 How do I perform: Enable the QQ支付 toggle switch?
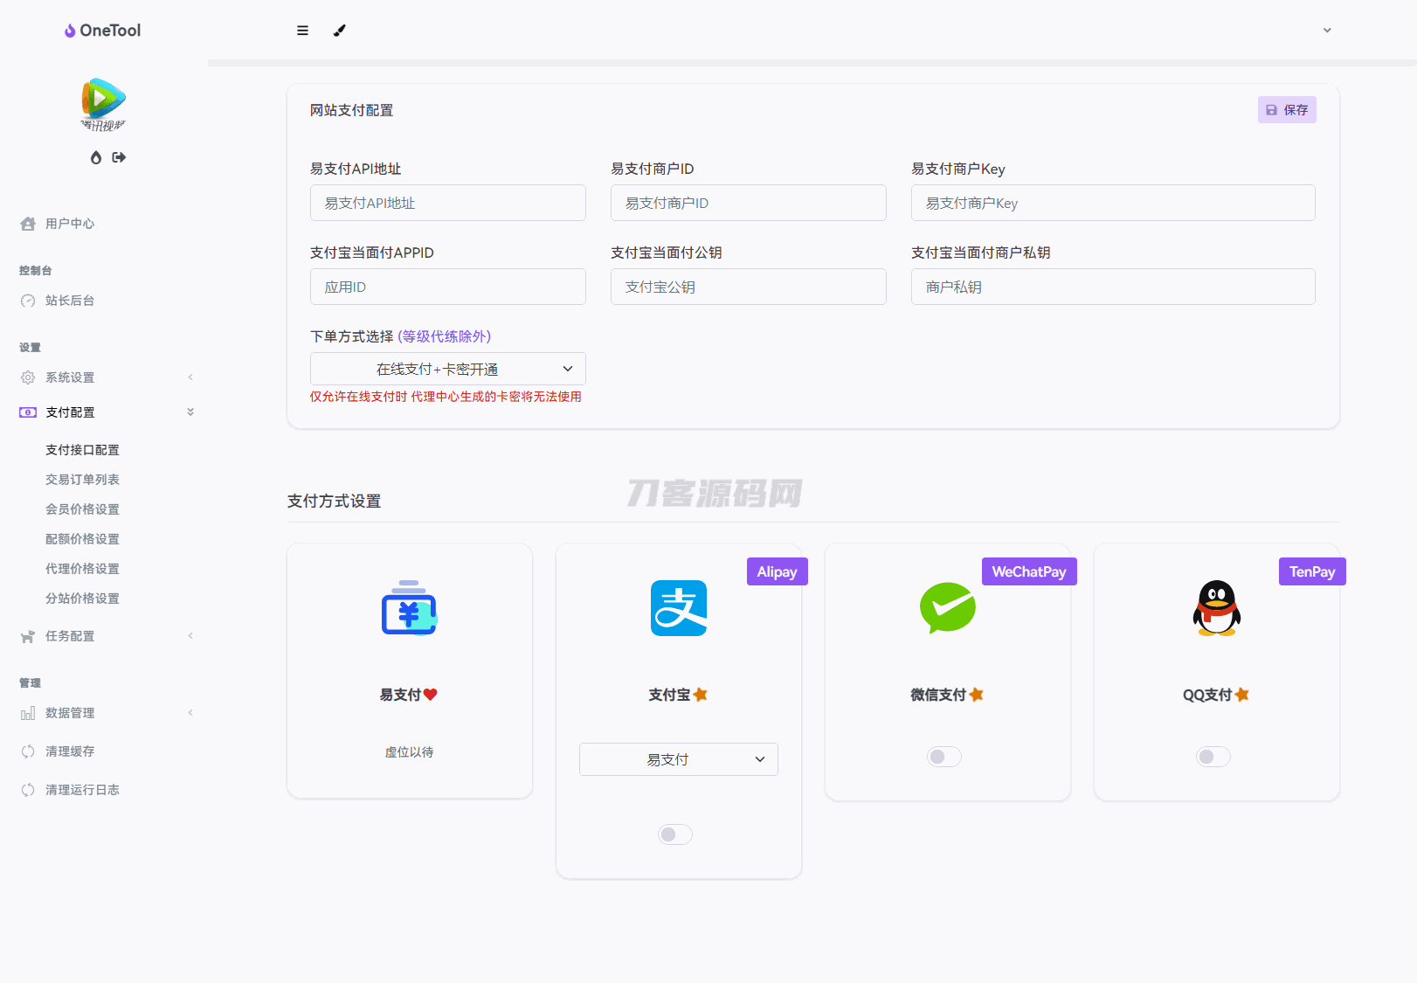[1213, 757]
